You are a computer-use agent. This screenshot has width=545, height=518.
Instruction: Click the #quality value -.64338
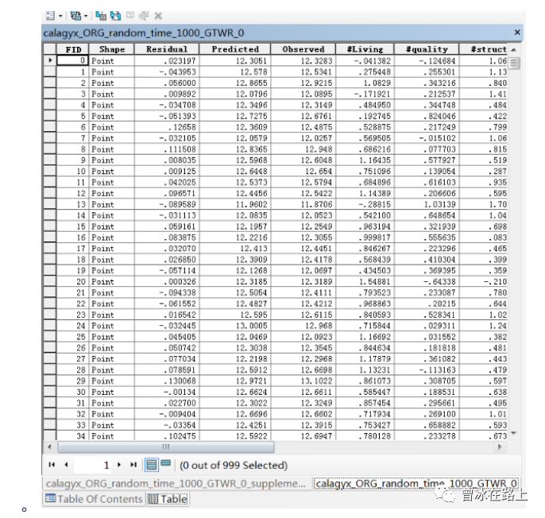coord(427,281)
